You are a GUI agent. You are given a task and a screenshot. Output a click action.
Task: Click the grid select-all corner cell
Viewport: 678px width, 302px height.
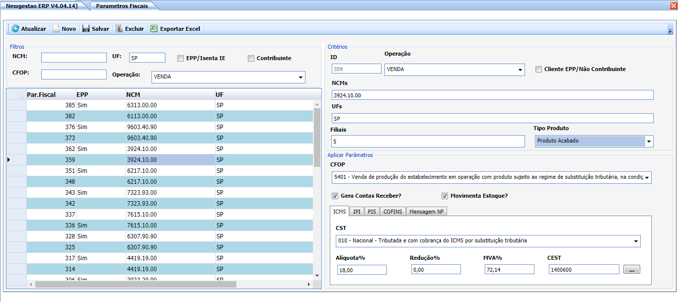16,94
